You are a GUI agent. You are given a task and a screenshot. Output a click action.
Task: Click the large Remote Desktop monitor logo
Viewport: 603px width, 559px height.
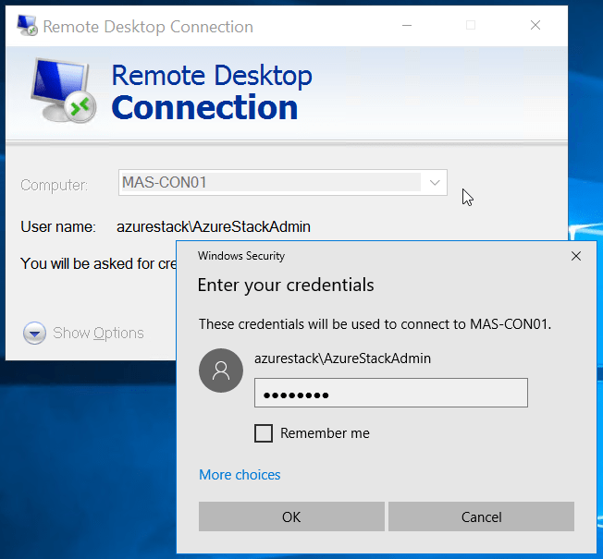coord(64,91)
